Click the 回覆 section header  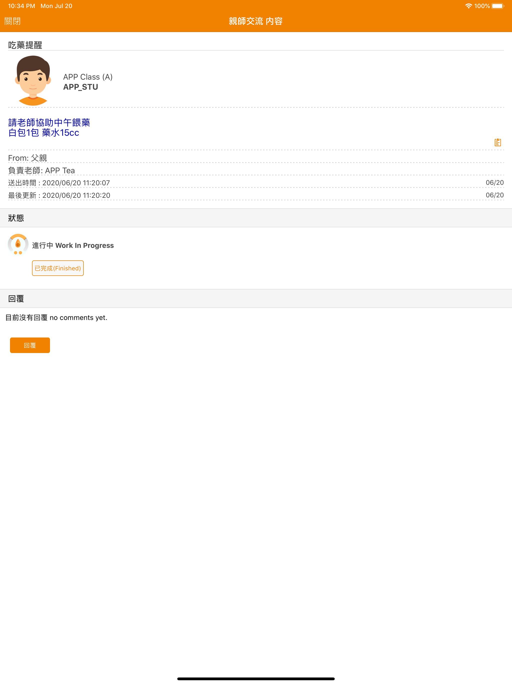[x=256, y=299]
